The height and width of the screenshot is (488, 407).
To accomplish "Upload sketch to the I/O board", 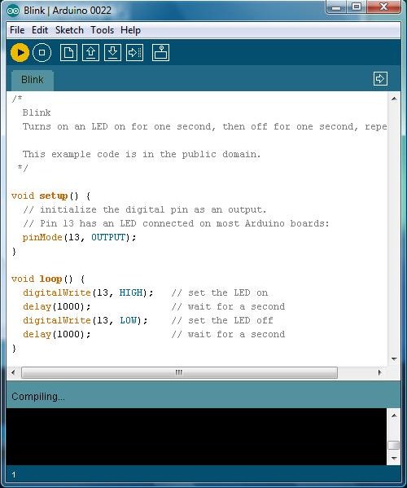I will tap(134, 53).
